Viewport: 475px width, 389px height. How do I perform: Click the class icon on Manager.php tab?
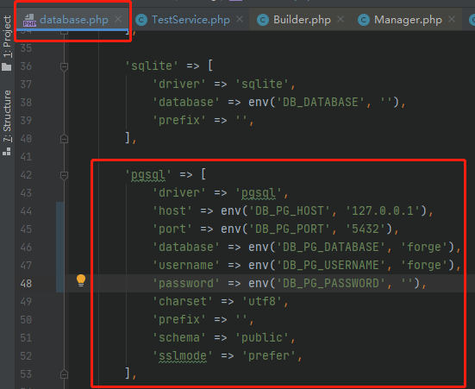(364, 20)
